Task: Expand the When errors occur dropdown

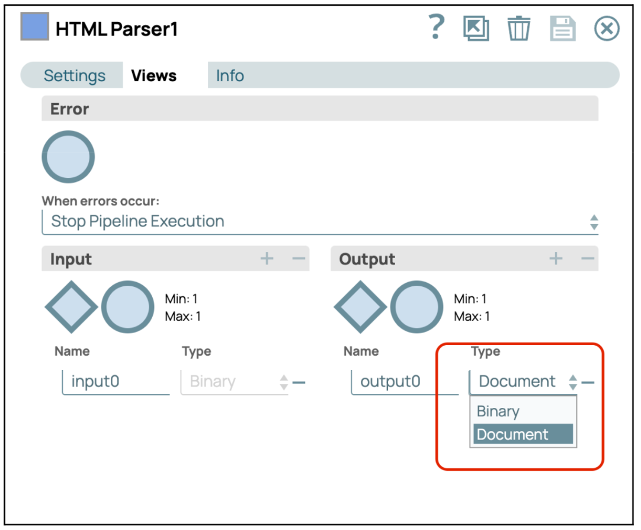Action: click(x=320, y=222)
